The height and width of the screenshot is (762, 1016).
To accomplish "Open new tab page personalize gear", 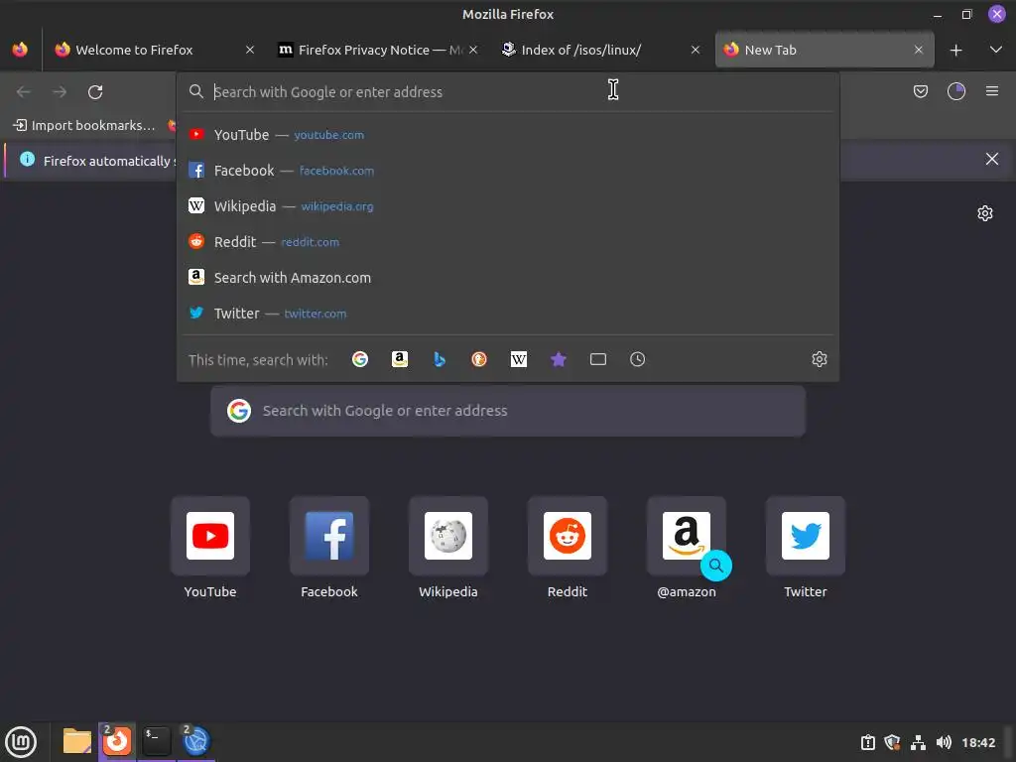I will click(985, 213).
